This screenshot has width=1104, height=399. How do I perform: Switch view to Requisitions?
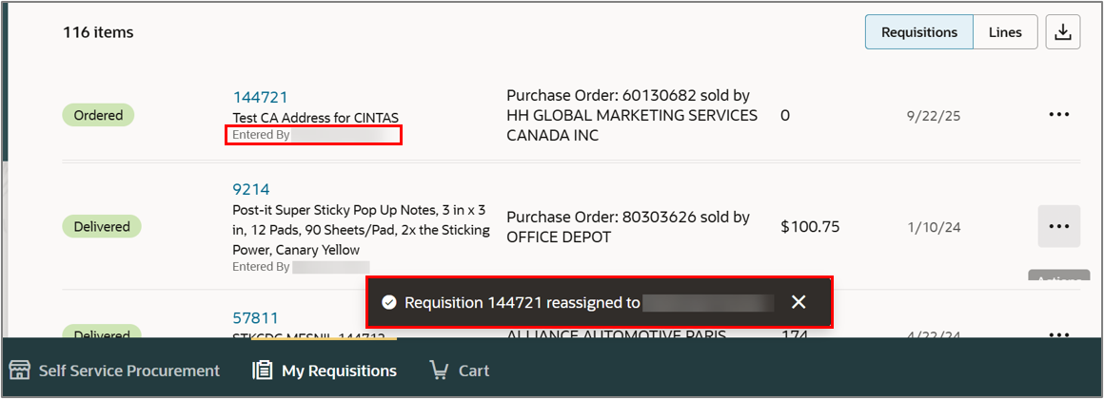[x=918, y=32]
